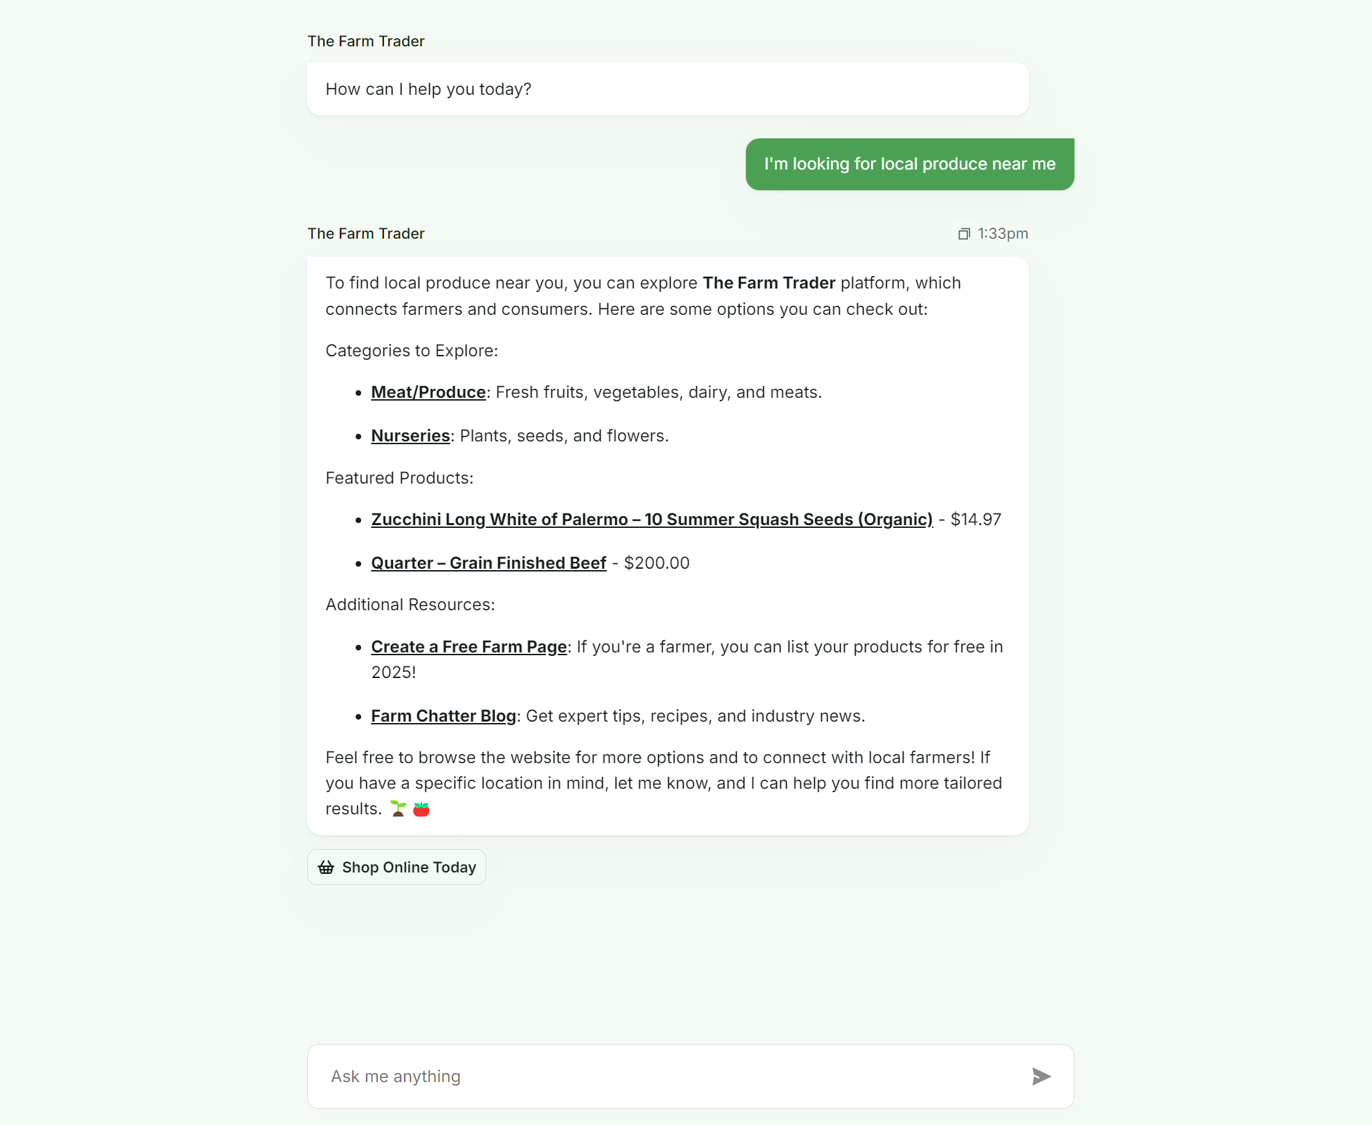The image size is (1372, 1125).
Task: Click the copy message icon beside 1:33pm
Action: (964, 234)
